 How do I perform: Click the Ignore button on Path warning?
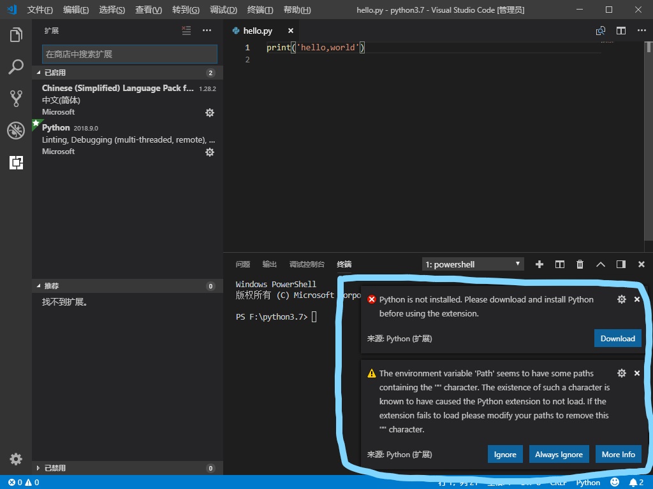pyautogui.click(x=505, y=454)
